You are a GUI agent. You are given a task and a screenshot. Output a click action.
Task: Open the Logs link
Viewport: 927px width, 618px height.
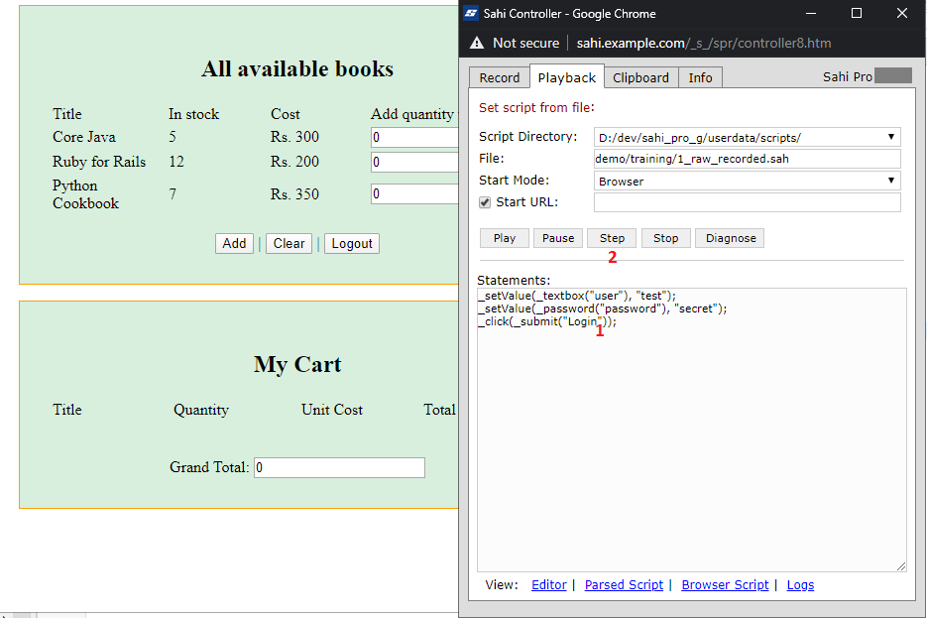[x=800, y=585]
